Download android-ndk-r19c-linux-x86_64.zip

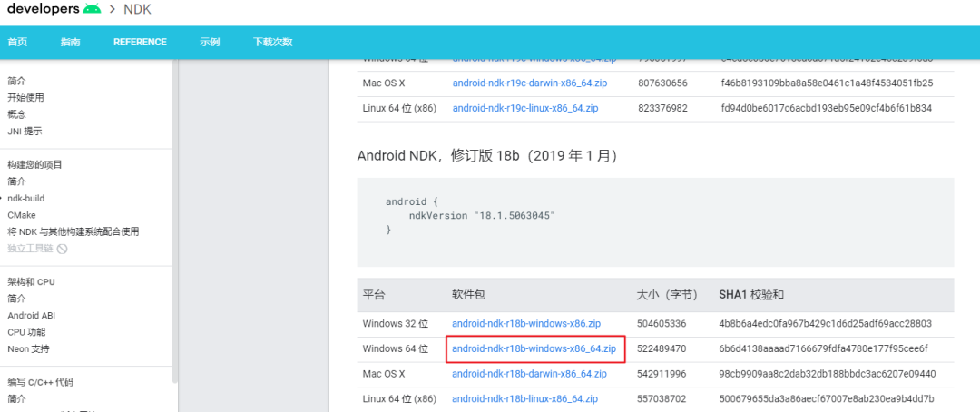tap(525, 108)
